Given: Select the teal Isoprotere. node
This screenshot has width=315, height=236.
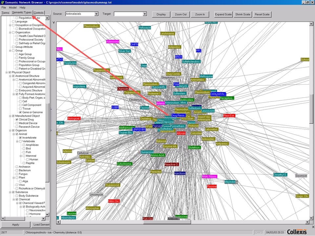Looking at the screenshot, I should tap(79, 87).
